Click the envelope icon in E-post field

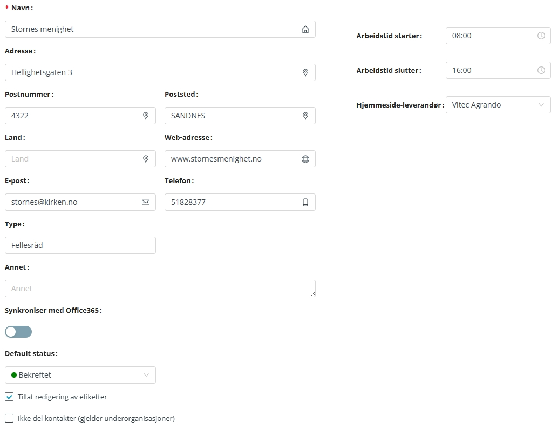[146, 202]
